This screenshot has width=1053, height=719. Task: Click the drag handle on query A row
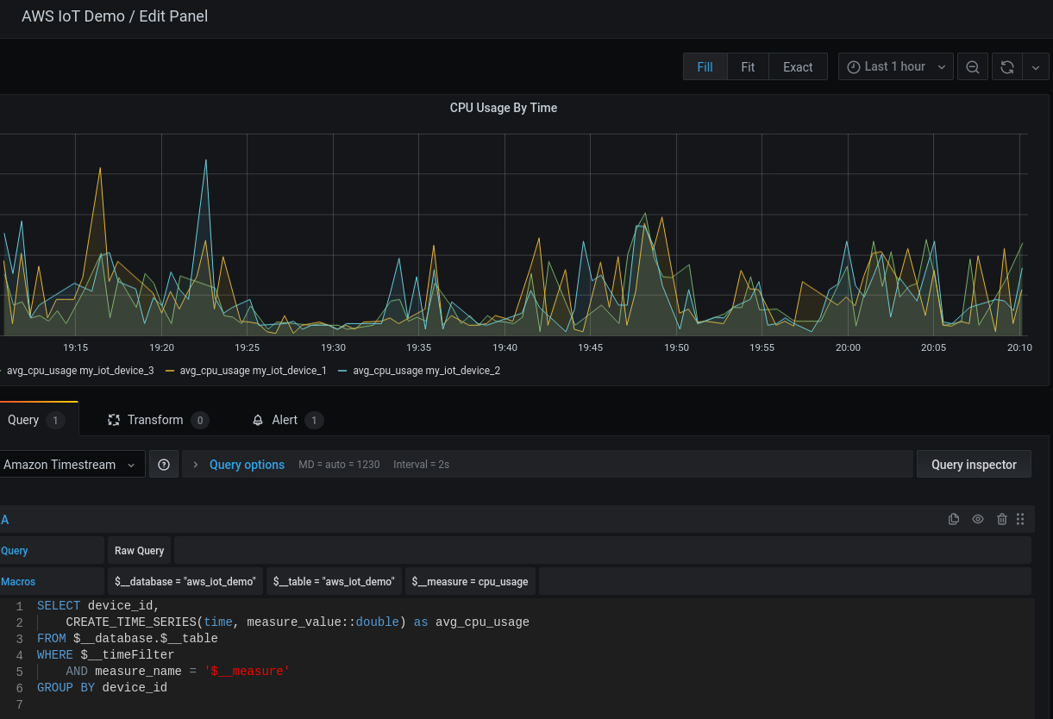[x=1020, y=519]
